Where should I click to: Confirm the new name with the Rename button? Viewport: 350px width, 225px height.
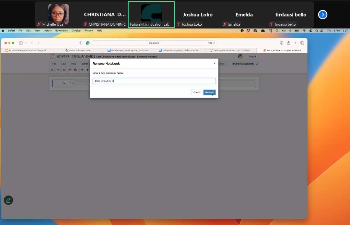point(209,93)
